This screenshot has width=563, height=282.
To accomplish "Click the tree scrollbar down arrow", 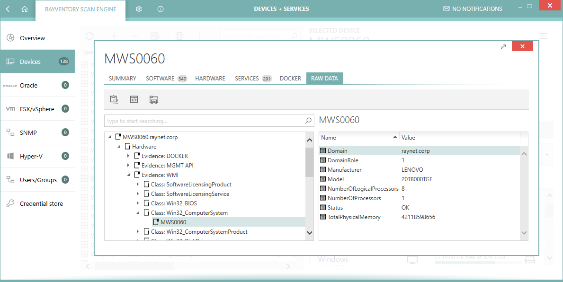I will pos(309,232).
